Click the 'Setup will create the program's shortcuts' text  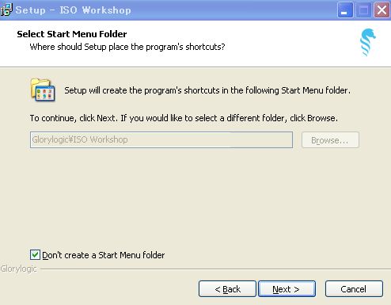coord(207,90)
